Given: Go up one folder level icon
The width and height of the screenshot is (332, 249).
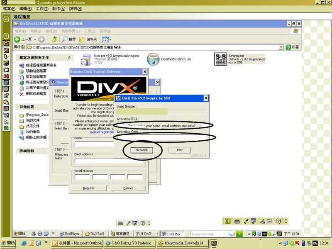Looking at the screenshot, I should (54, 39).
